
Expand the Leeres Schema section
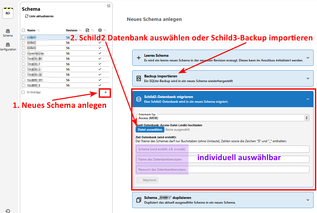pos(308,57)
